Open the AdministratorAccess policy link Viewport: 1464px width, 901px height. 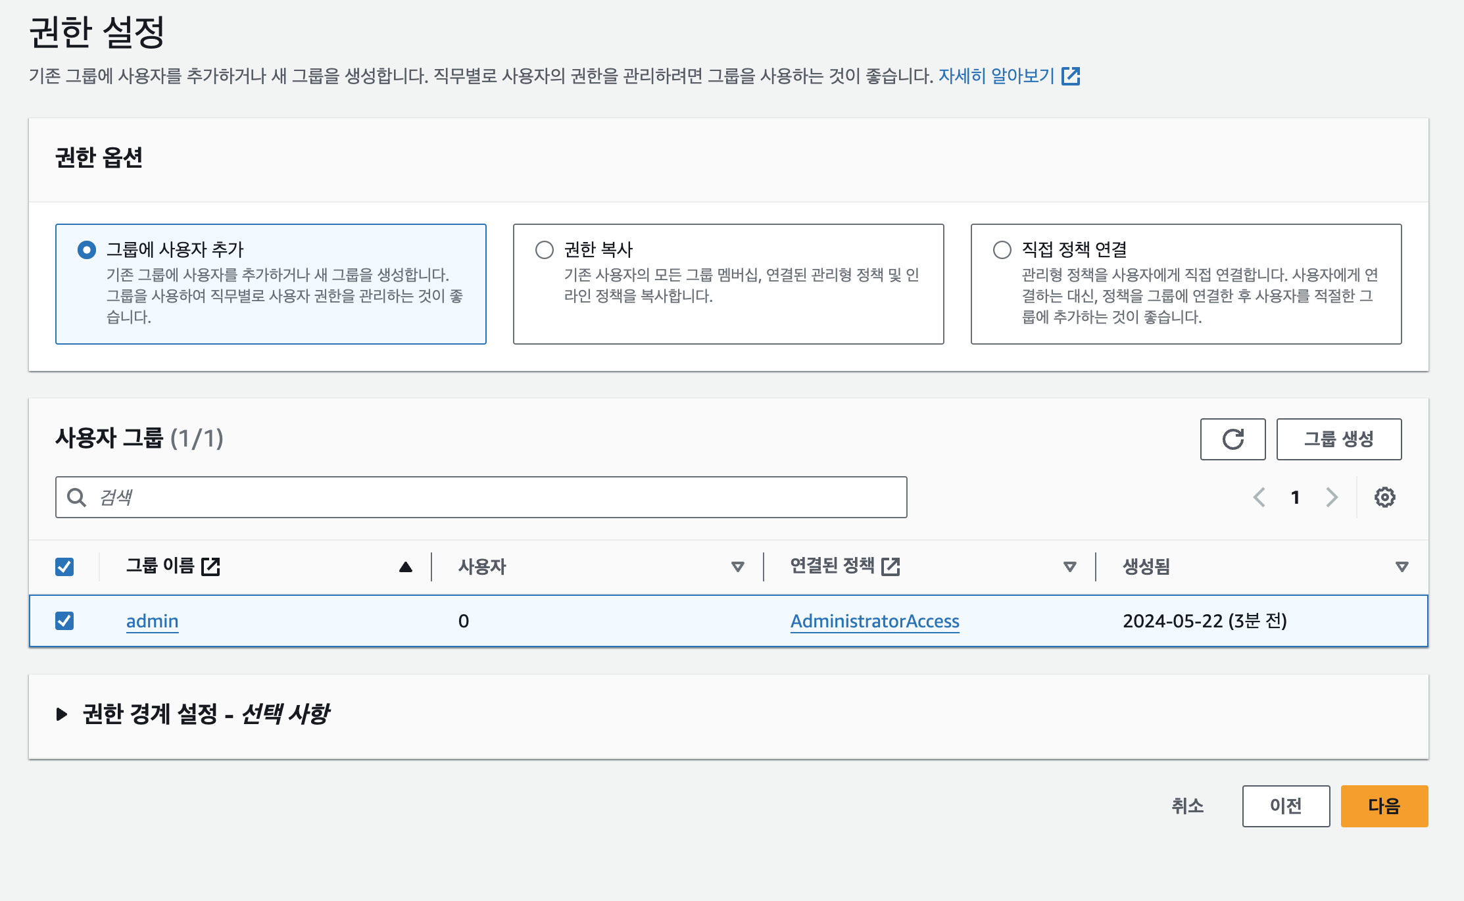tap(875, 621)
